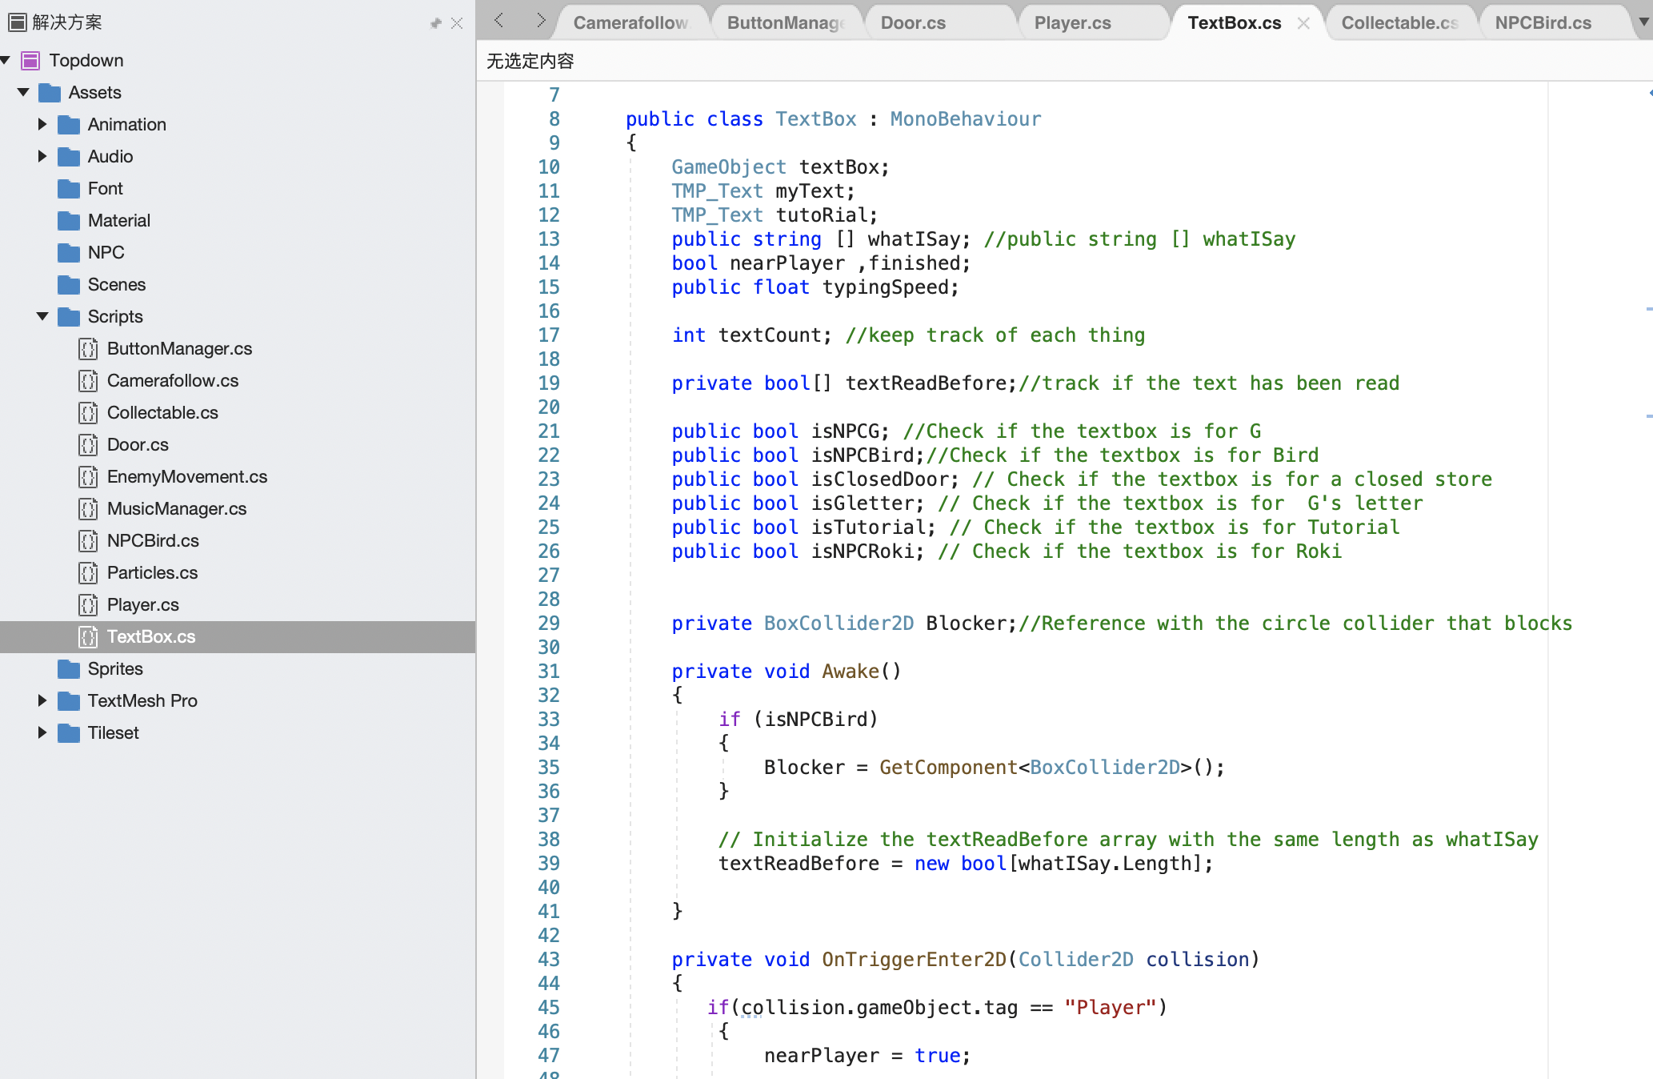
Task: Close the TextBox.cs tab
Action: pyautogui.click(x=1303, y=23)
